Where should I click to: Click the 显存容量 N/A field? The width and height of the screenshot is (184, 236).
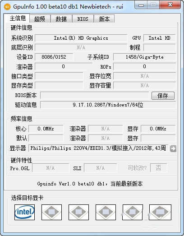(x=144, y=85)
